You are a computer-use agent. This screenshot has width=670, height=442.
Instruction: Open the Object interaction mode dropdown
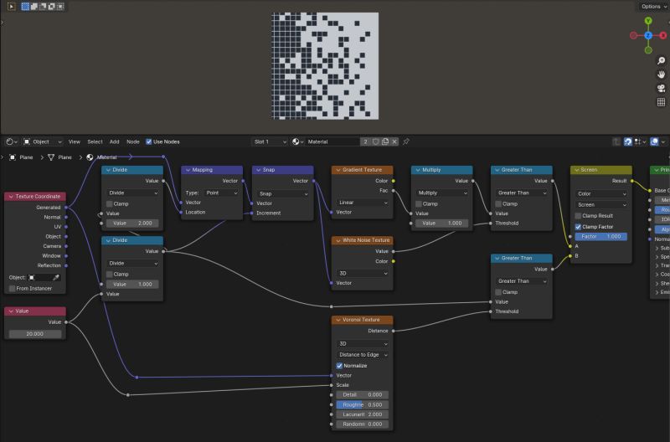click(43, 141)
